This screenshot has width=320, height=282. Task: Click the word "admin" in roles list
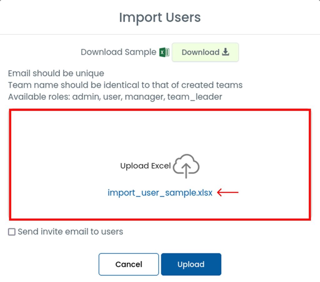85,97
